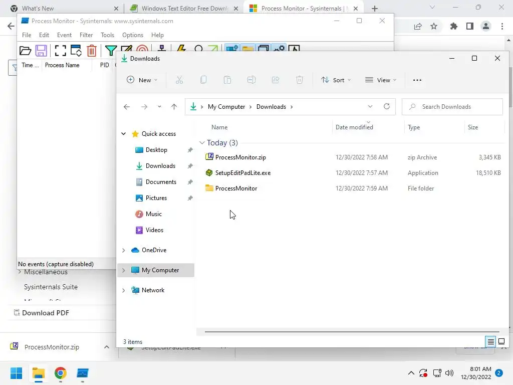Expand the My Computer tree node
The height and width of the screenshot is (385, 513).
point(124,270)
